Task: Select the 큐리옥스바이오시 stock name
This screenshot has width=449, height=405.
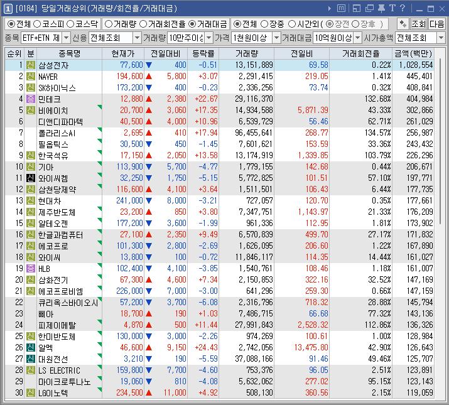Action: tap(68, 303)
